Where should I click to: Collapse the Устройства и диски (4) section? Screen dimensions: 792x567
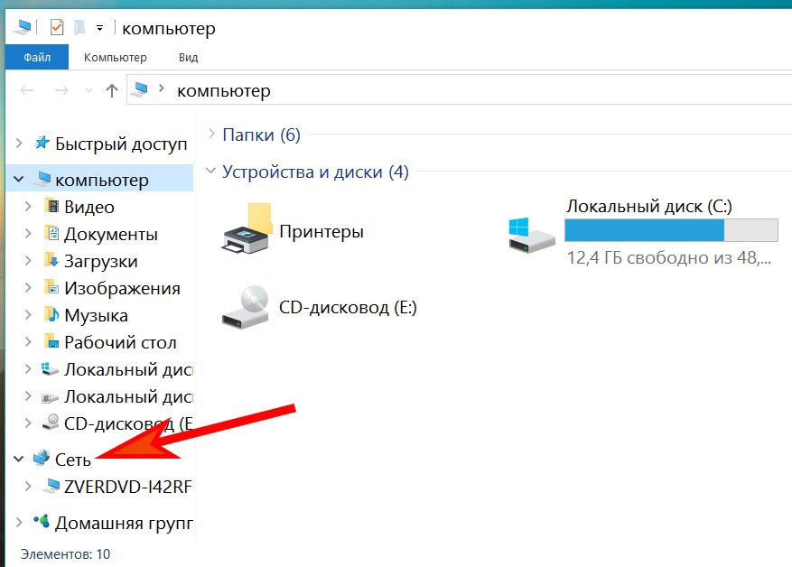click(x=209, y=172)
